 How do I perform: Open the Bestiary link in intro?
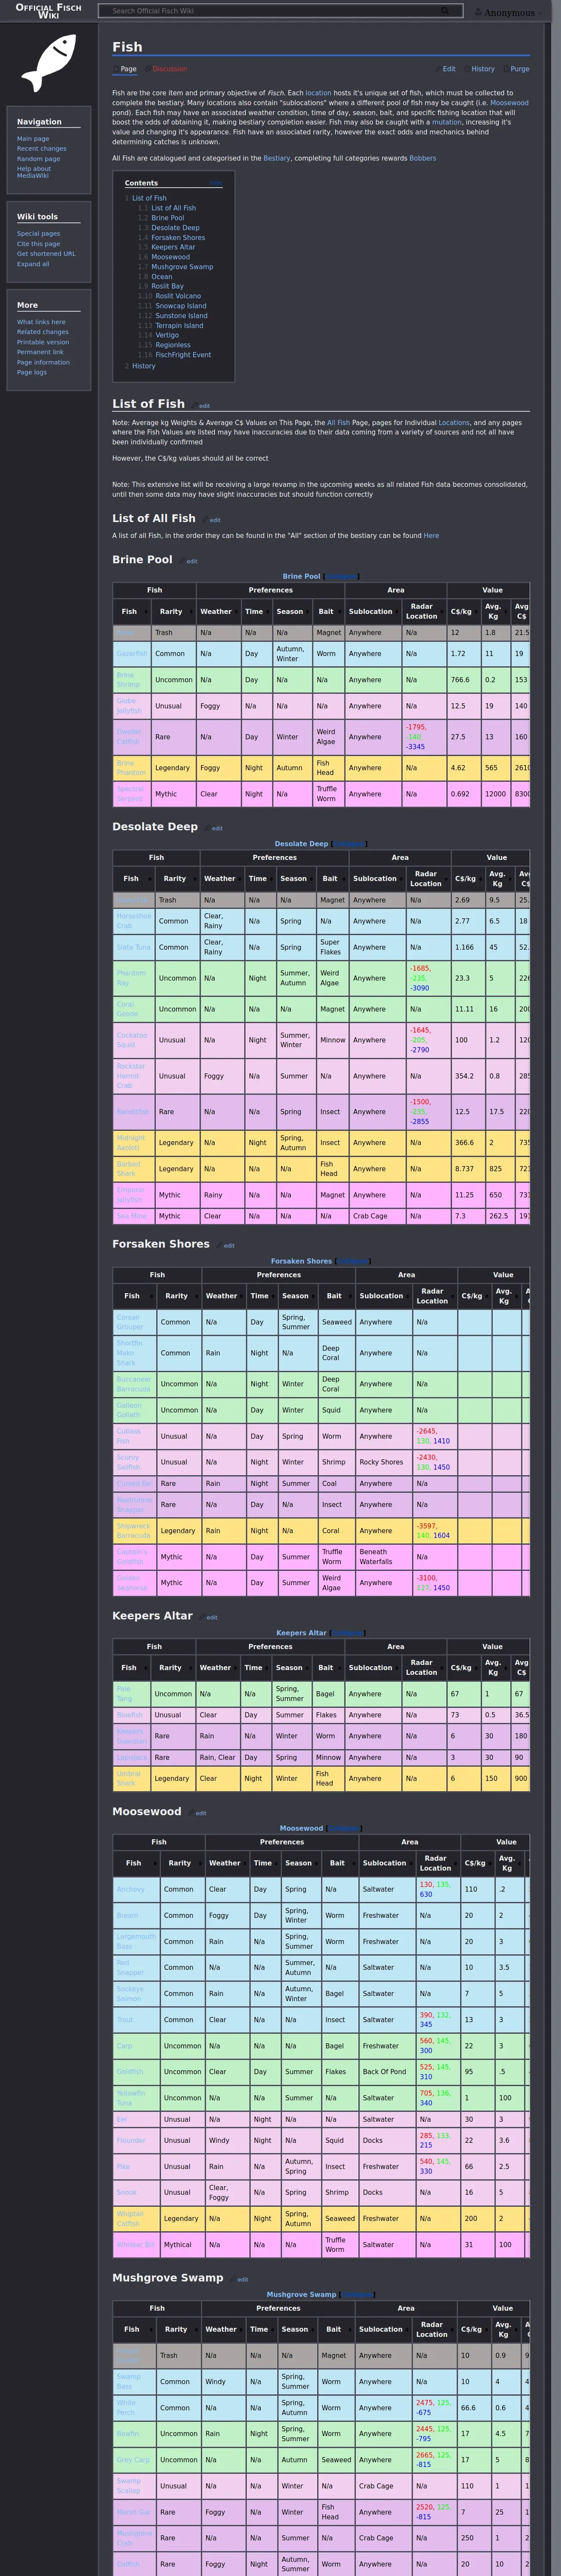click(x=277, y=158)
